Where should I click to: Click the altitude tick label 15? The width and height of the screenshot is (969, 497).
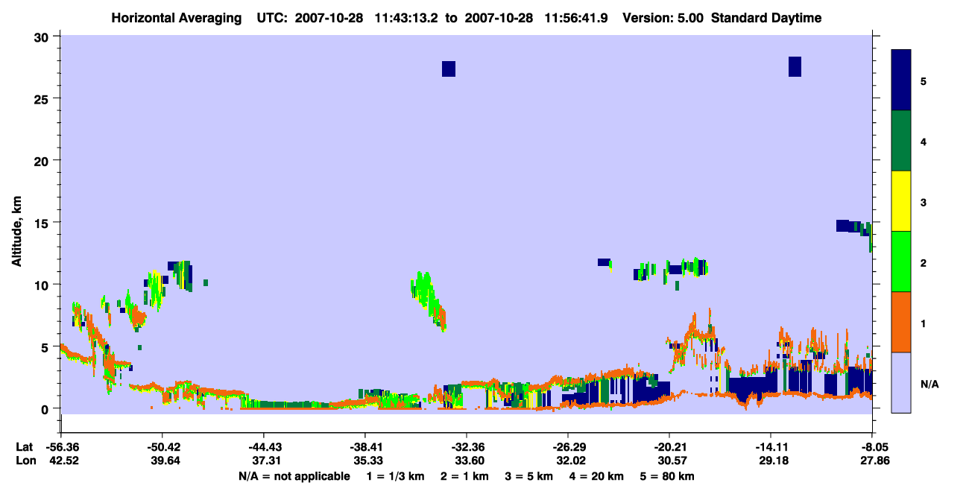[x=43, y=223]
